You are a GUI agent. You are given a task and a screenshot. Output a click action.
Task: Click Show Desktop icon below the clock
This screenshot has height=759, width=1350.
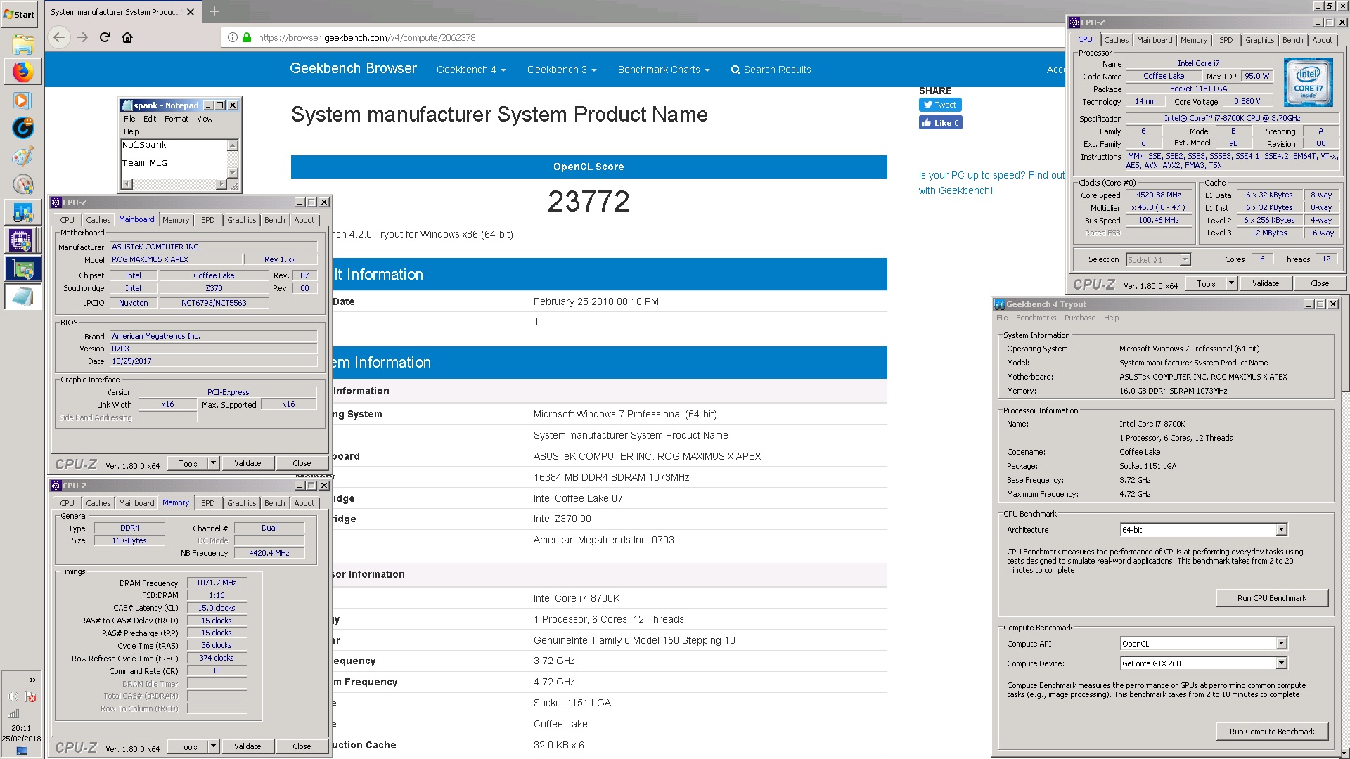pyautogui.click(x=22, y=751)
